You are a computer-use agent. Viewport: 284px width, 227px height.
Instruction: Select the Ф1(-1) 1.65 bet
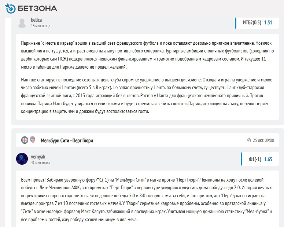[260, 159]
